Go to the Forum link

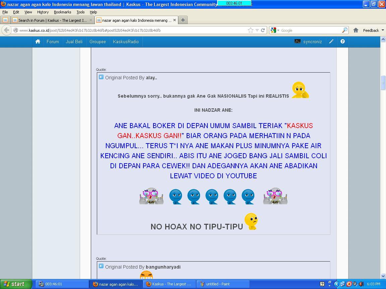[x=53, y=41]
